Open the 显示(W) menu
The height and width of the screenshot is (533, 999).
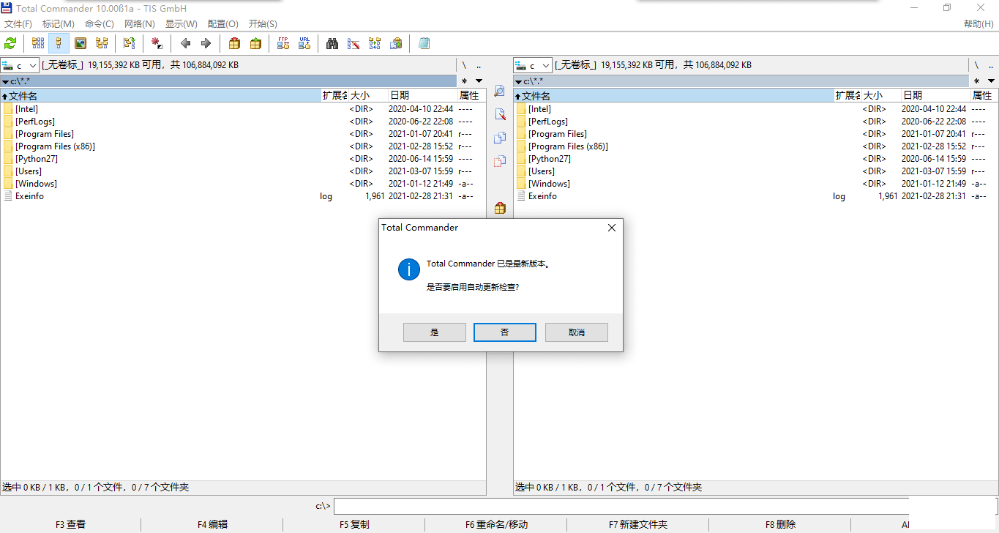pyautogui.click(x=181, y=24)
